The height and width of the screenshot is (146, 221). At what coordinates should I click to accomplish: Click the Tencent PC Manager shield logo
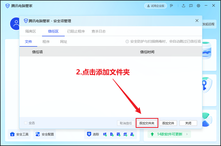click(8, 6)
